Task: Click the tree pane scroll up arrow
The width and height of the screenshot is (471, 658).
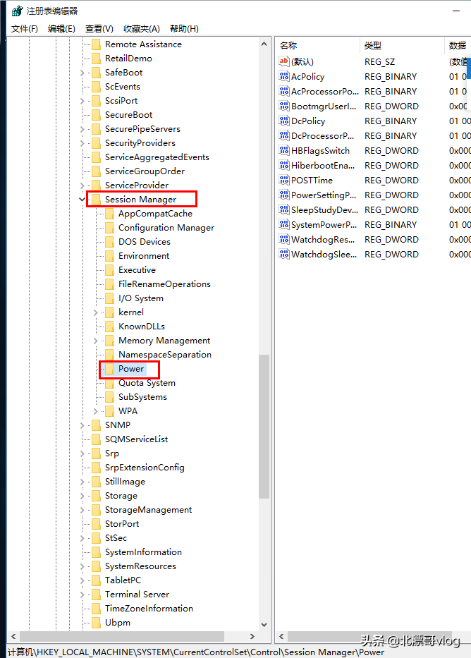Action: (x=264, y=44)
